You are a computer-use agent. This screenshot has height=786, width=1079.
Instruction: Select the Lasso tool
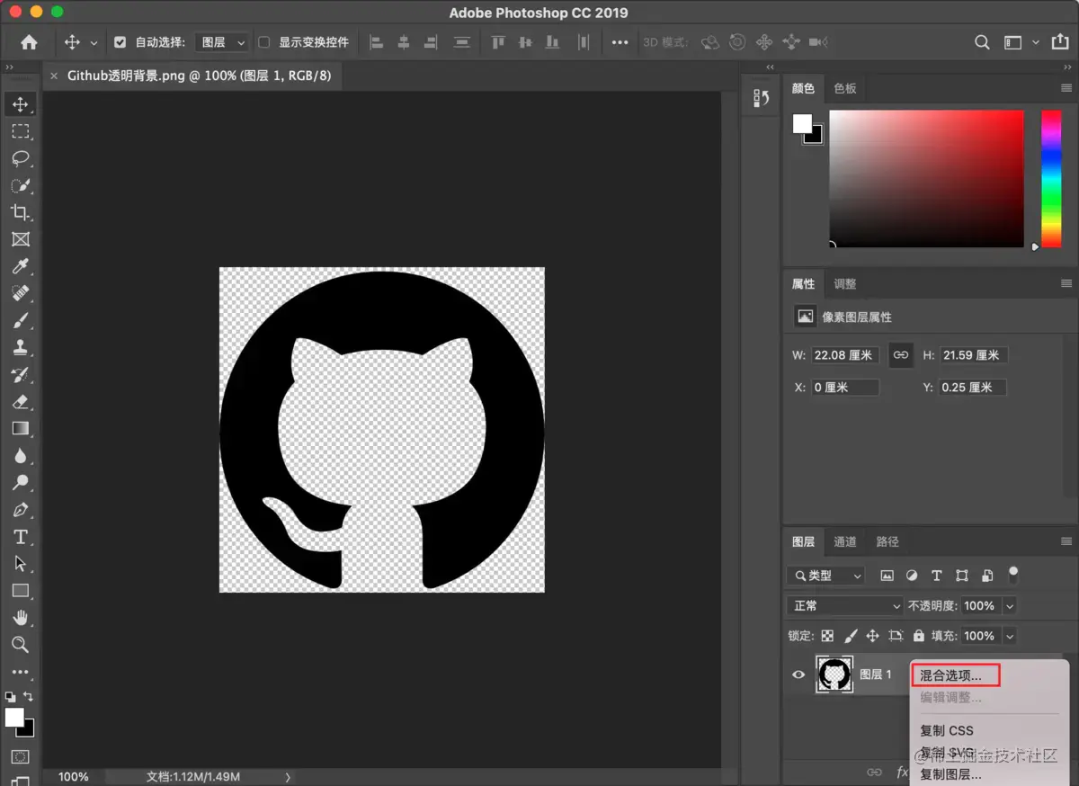pyautogui.click(x=20, y=158)
